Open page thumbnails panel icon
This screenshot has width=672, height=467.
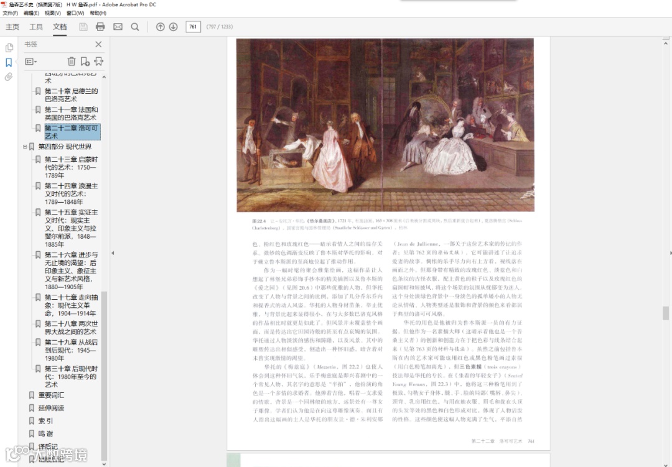(x=9, y=47)
